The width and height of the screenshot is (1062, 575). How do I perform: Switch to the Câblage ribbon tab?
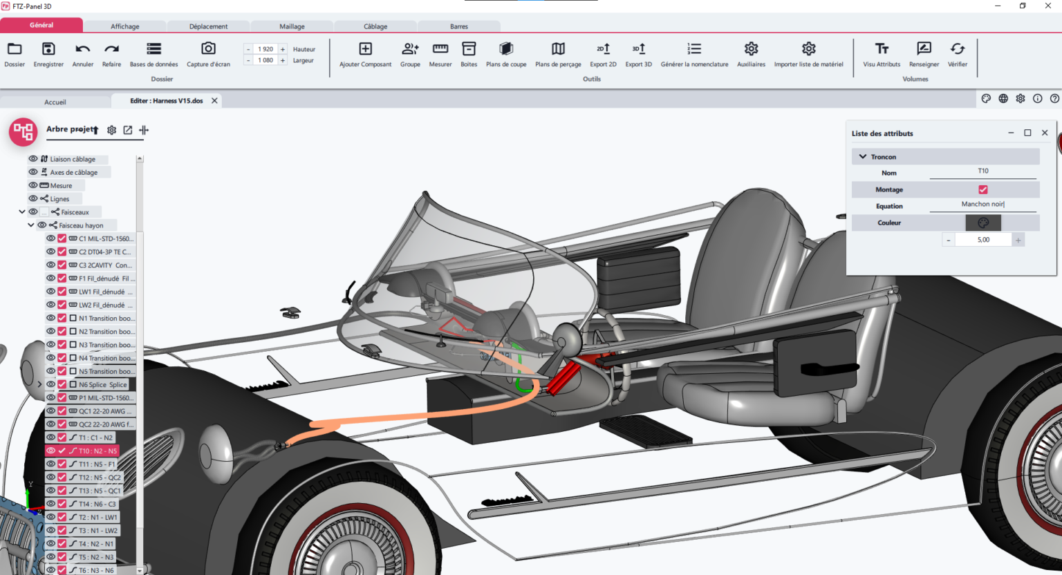(375, 26)
